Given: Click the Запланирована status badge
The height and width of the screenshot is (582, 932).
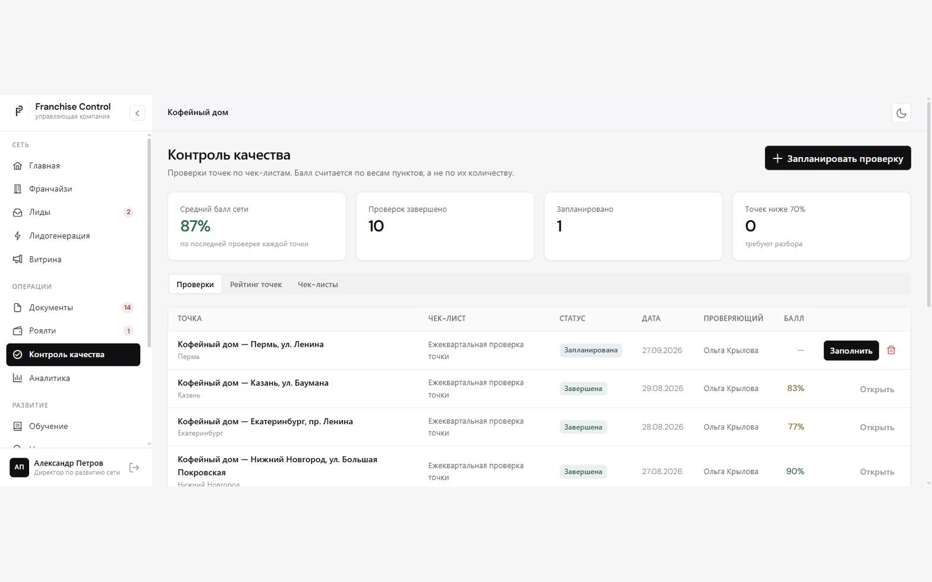Looking at the screenshot, I should click(591, 350).
